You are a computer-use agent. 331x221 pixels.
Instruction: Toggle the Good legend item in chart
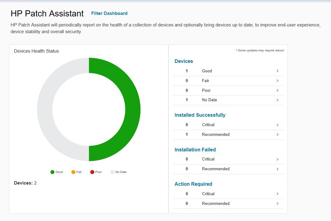(57, 172)
